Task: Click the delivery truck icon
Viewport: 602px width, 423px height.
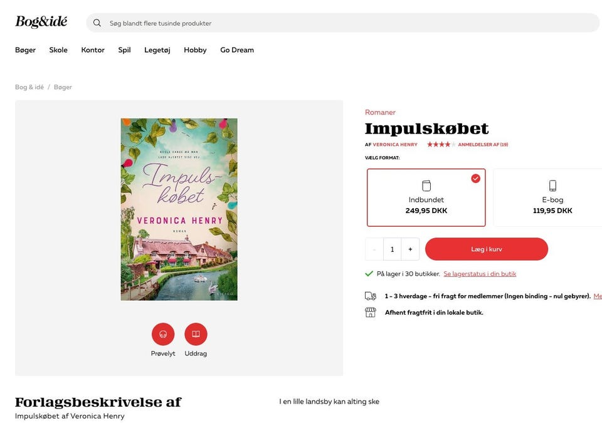Action: coord(371,296)
